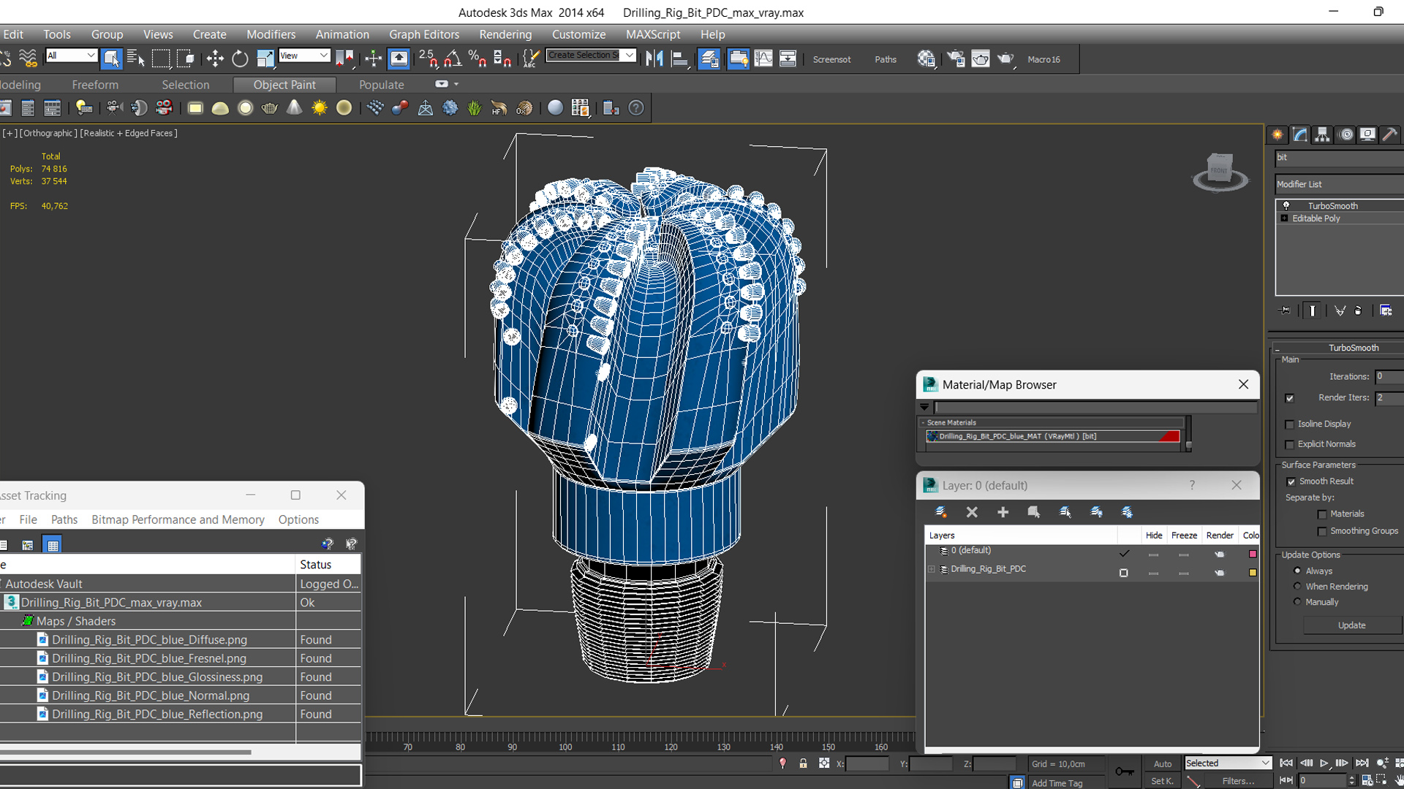Click the Align tool icon
Image resolution: width=1404 pixels, height=789 pixels.
(x=679, y=58)
